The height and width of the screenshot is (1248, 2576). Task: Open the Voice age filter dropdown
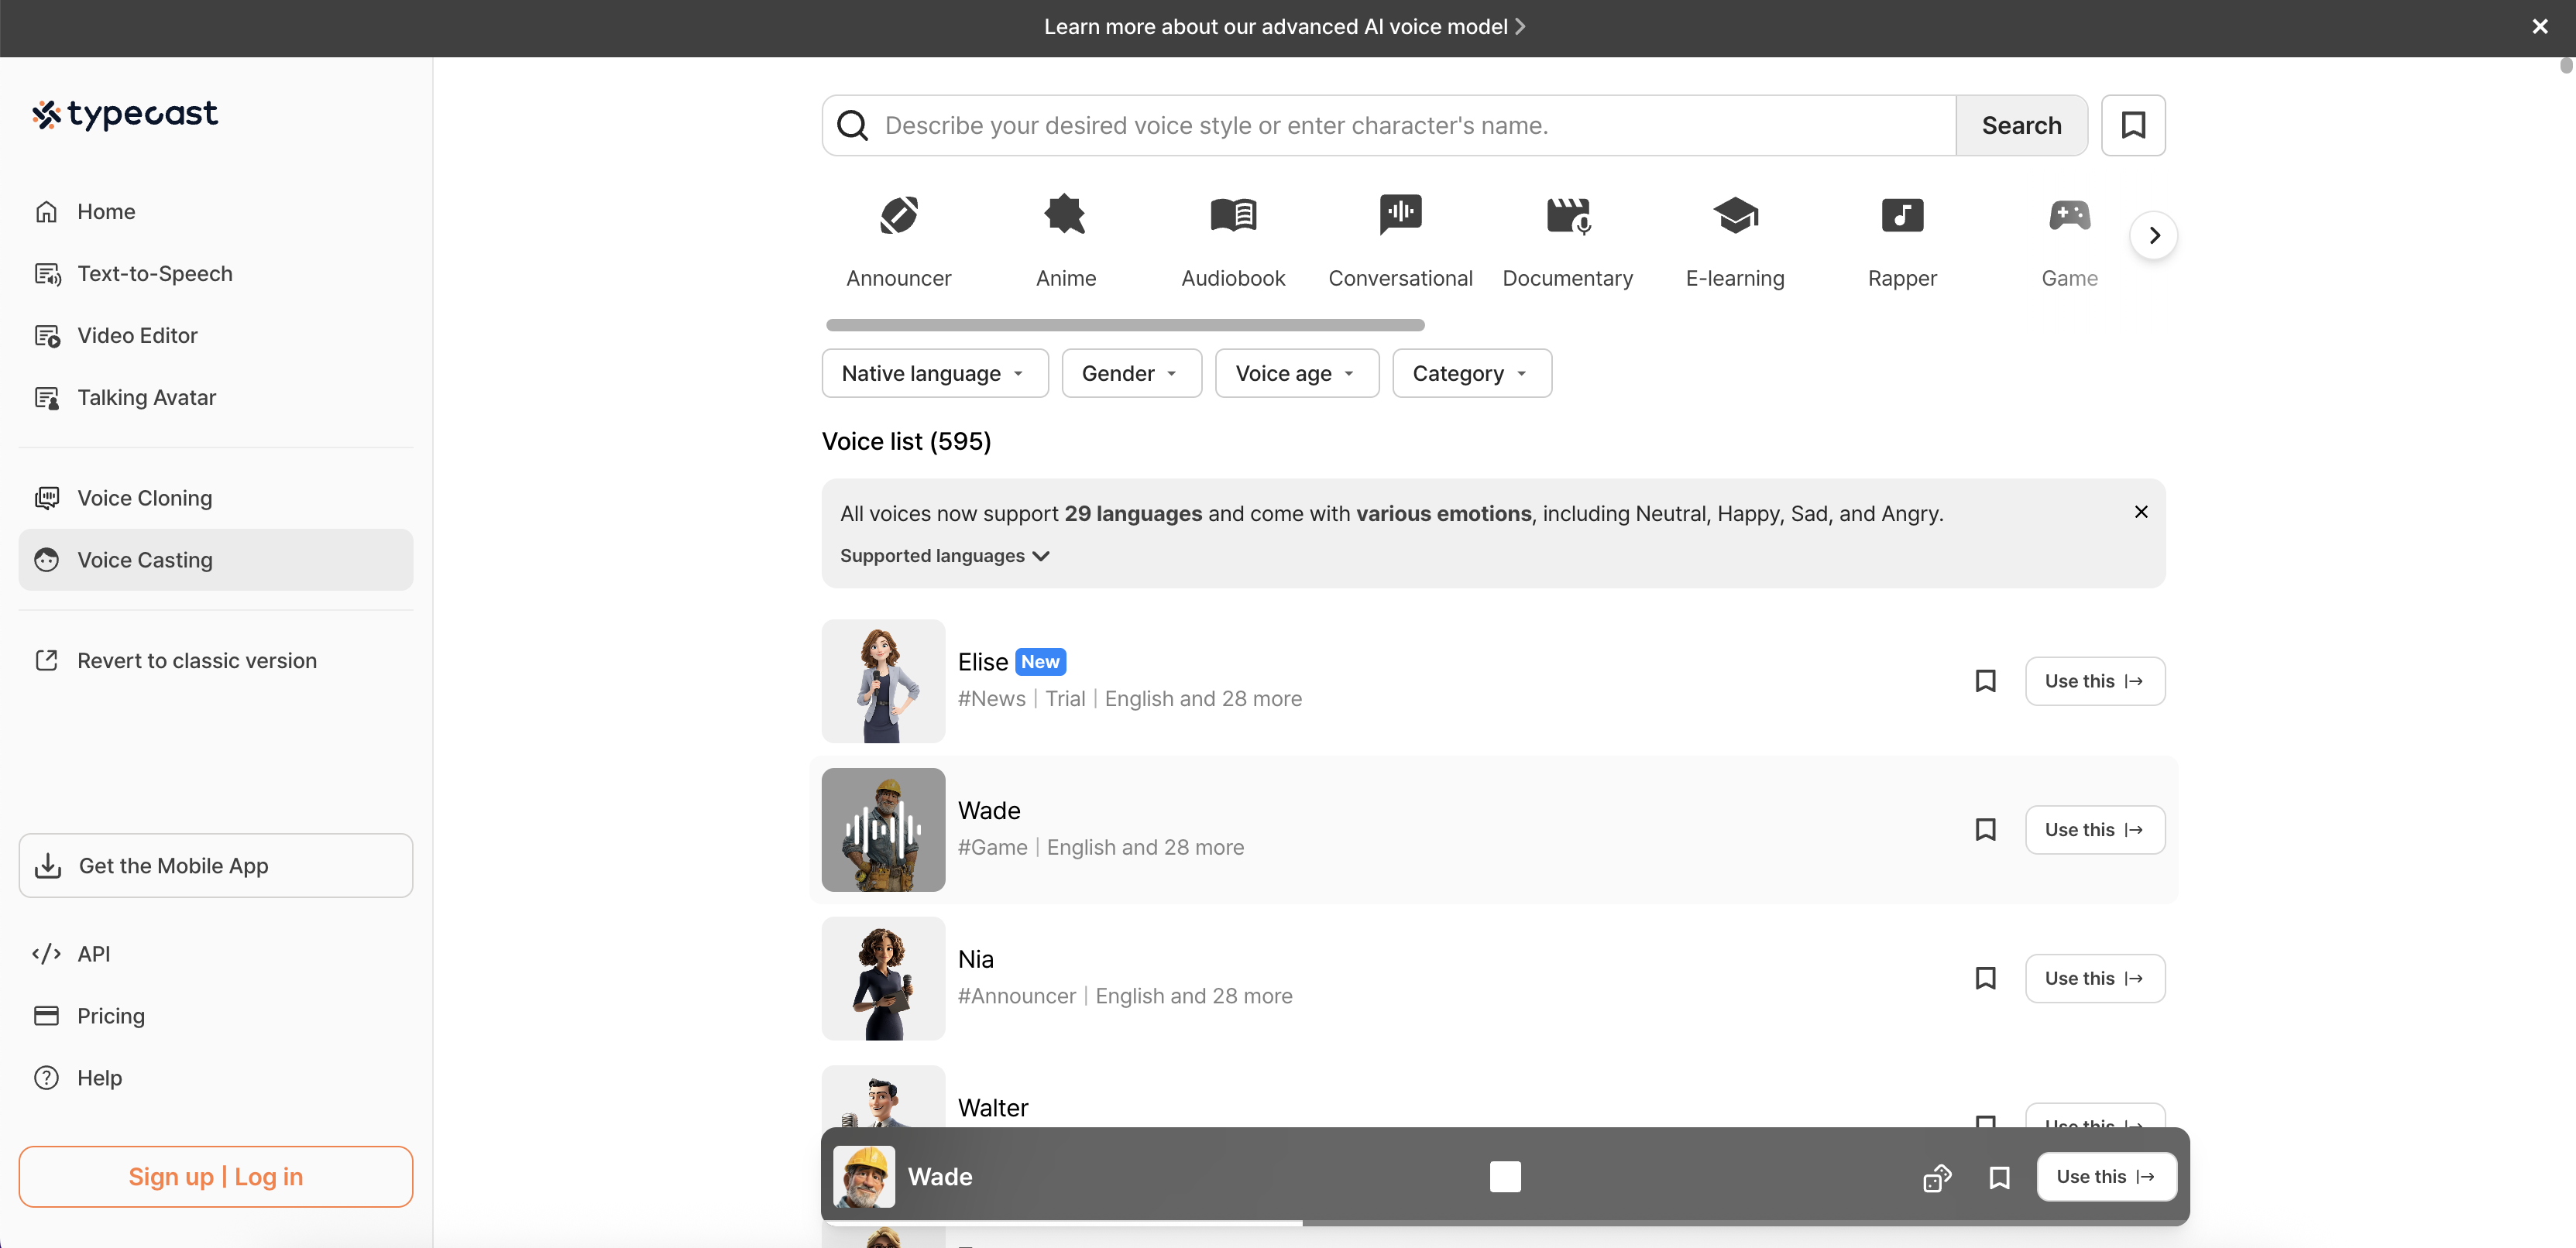pos(1296,372)
